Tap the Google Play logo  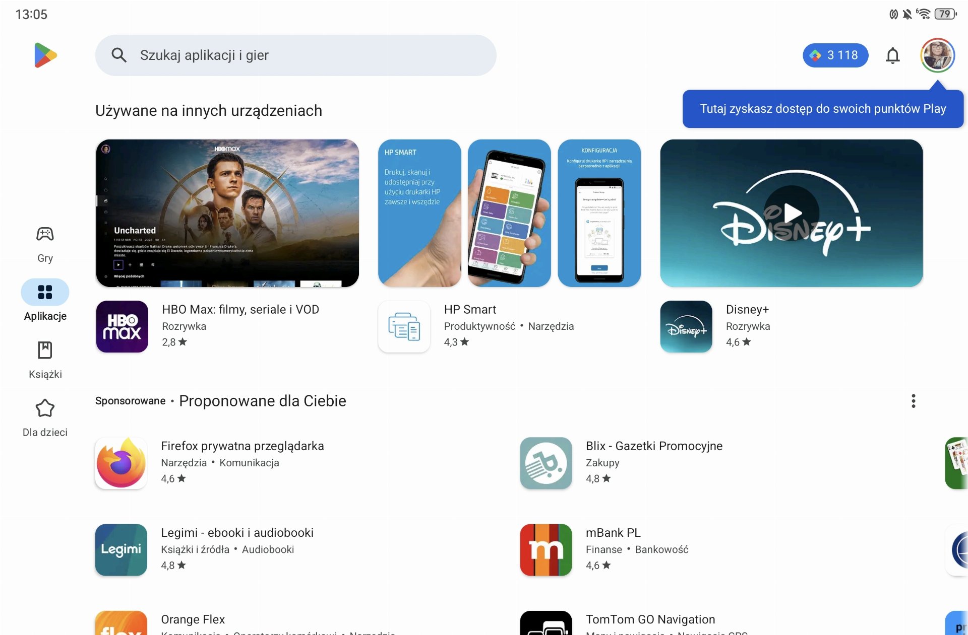(45, 55)
